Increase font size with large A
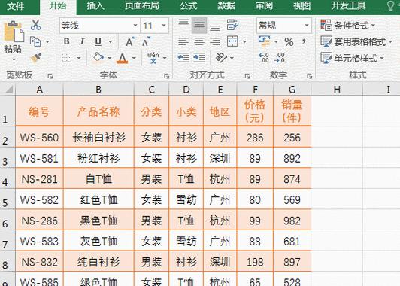 pyautogui.click(x=130, y=41)
